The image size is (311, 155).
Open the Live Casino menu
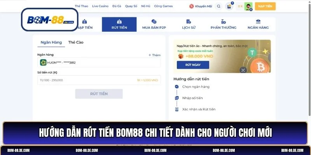tap(100, 6)
